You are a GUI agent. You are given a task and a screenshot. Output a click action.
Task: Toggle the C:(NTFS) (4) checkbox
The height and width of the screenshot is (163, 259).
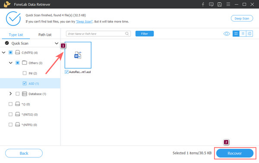[x=10, y=53]
